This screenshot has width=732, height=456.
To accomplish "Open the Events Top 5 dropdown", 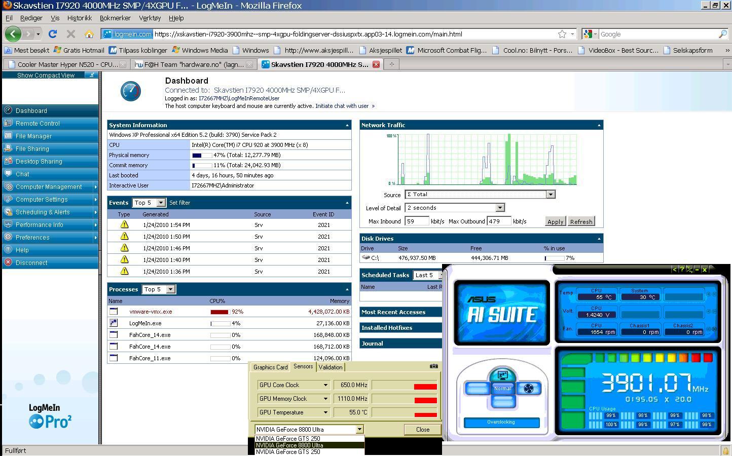I will [x=149, y=203].
